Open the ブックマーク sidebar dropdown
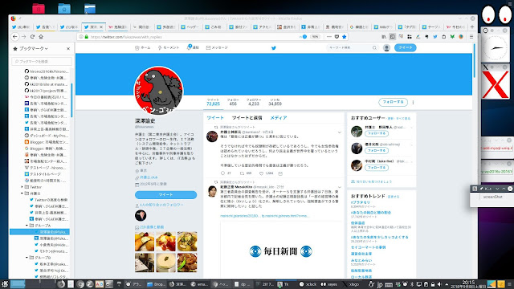 point(34,48)
